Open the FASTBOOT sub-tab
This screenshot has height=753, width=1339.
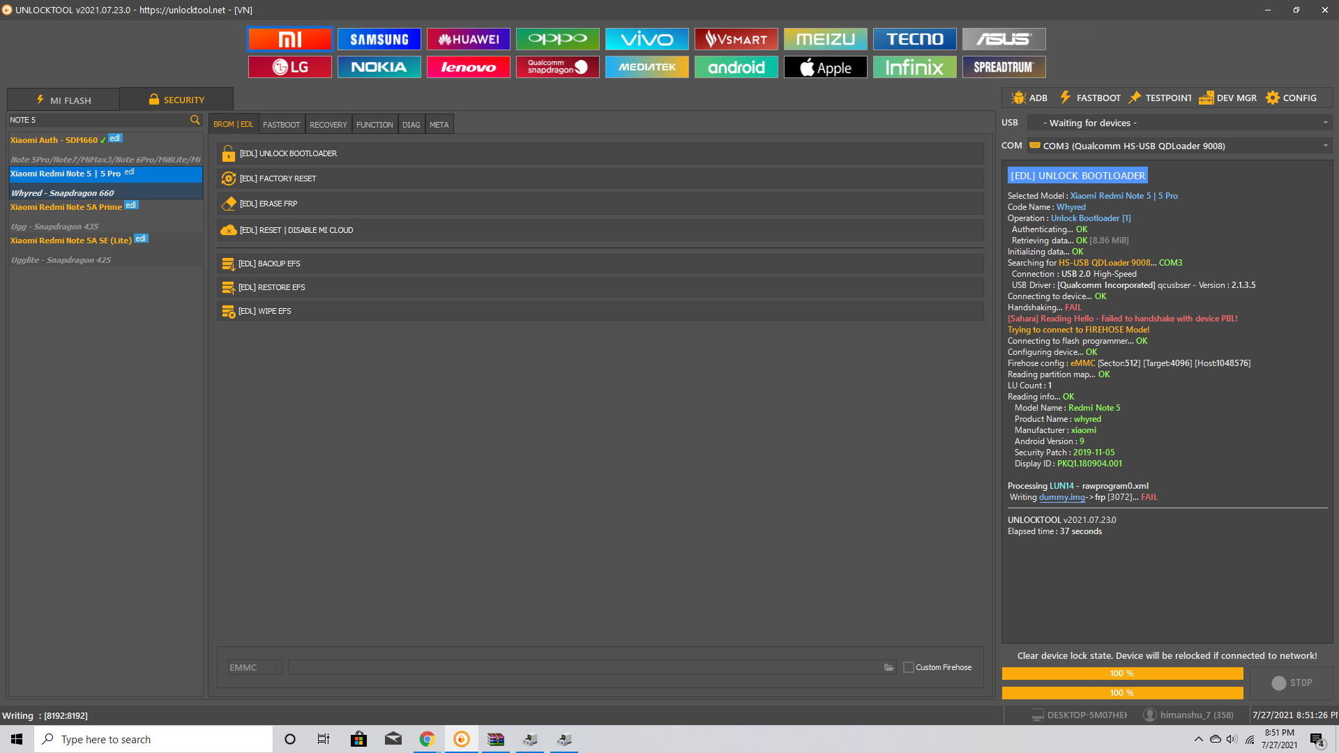[x=282, y=125]
